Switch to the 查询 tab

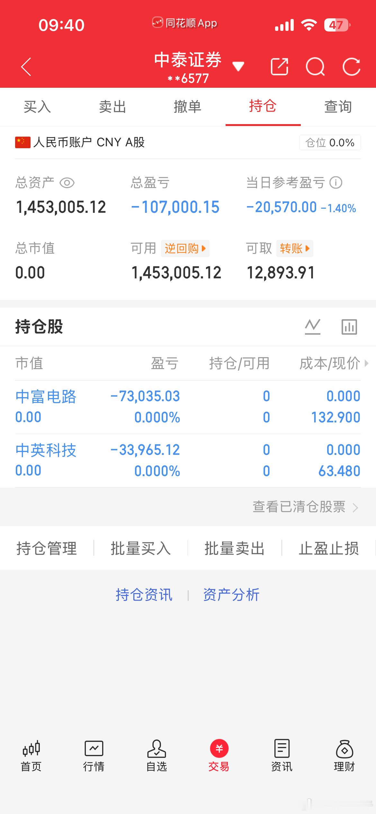click(338, 106)
